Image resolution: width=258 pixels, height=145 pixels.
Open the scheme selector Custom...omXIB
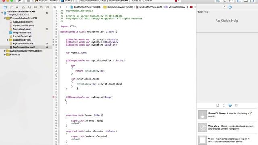pyautogui.click(x=46, y=1)
